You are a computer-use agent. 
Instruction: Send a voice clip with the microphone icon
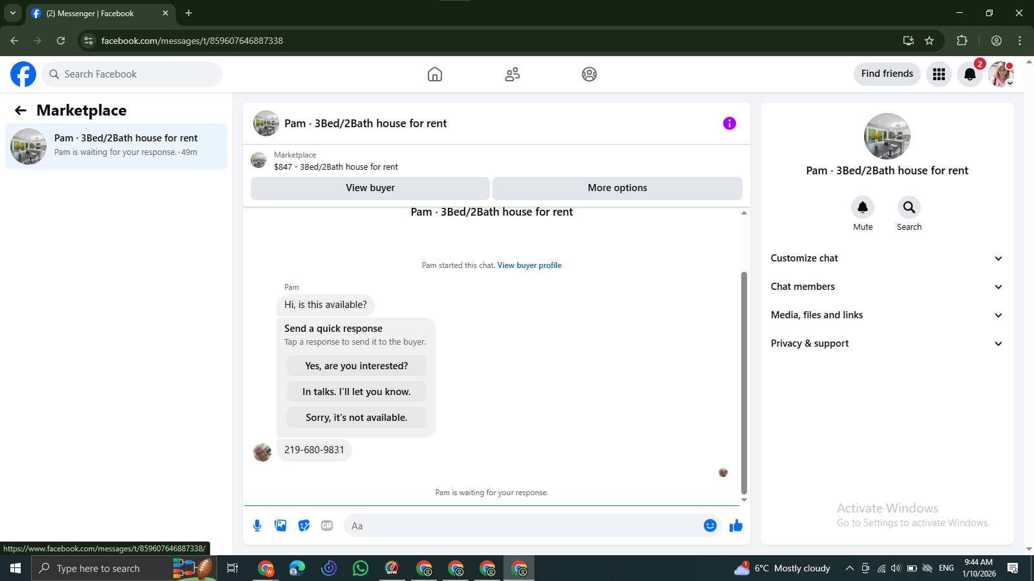click(257, 525)
